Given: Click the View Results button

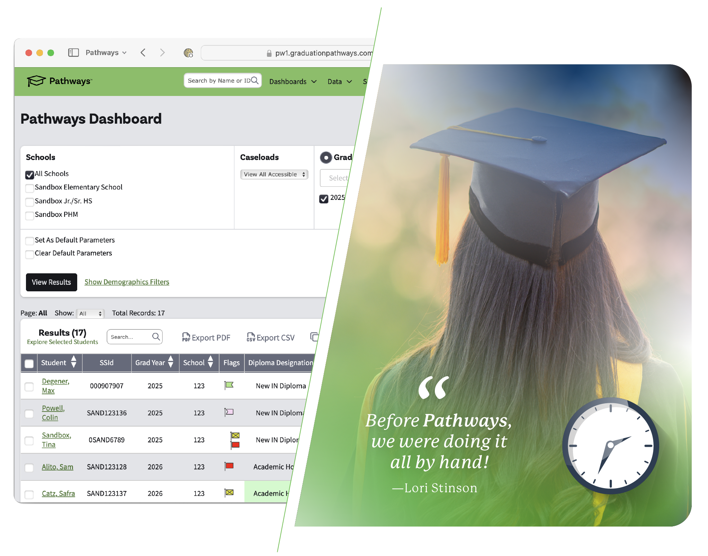Looking at the screenshot, I should coord(51,282).
